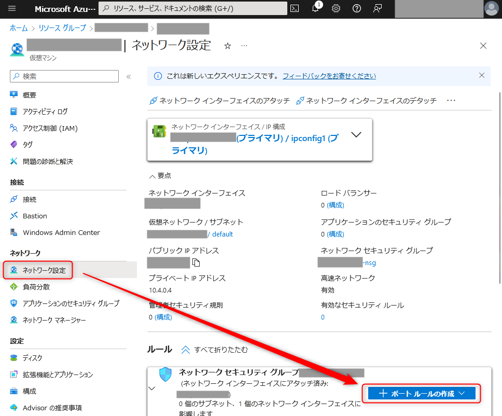Configure admin security rules link

point(163,317)
